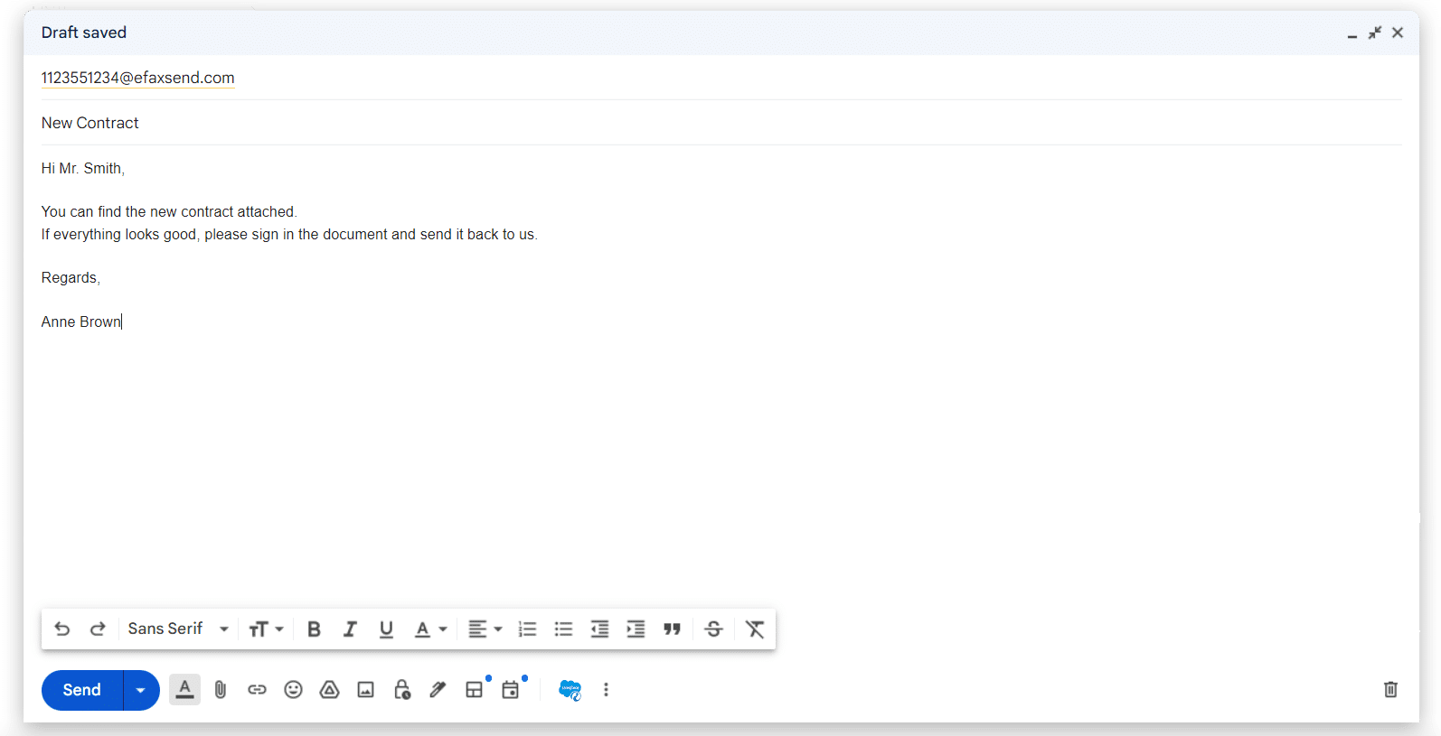Viewport: 1441px width, 736px height.
Task: Save and close the draft
Action: [1398, 33]
